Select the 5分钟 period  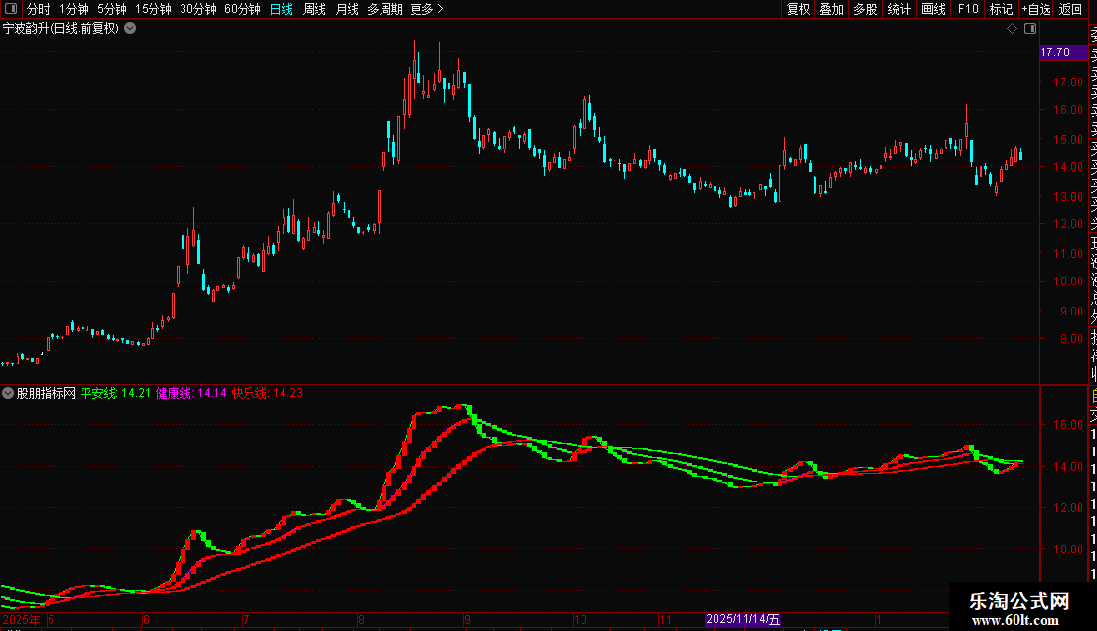(112, 9)
